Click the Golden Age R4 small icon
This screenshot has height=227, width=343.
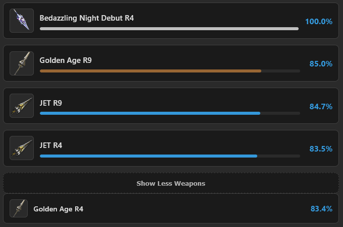pyautogui.click(x=19, y=208)
